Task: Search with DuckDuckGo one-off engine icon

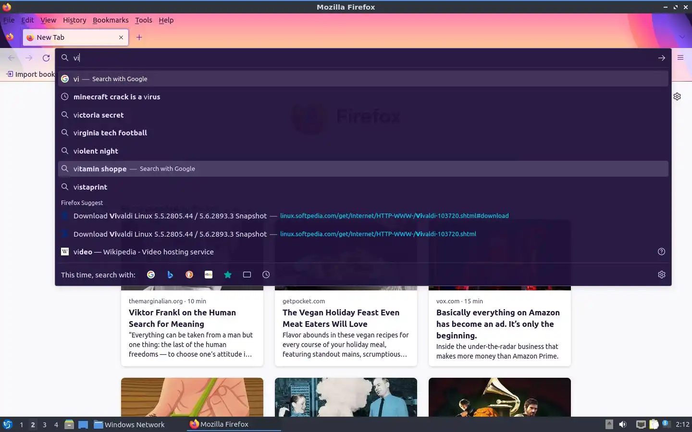Action: (189, 275)
